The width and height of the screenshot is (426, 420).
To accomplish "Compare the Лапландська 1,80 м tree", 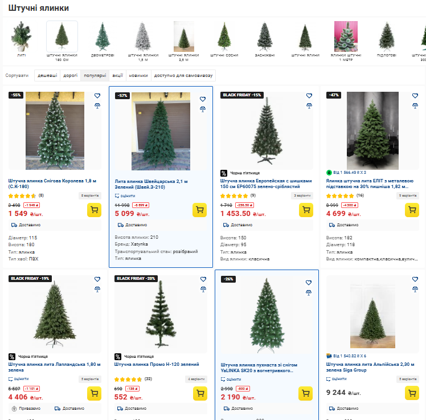I will click(97, 289).
